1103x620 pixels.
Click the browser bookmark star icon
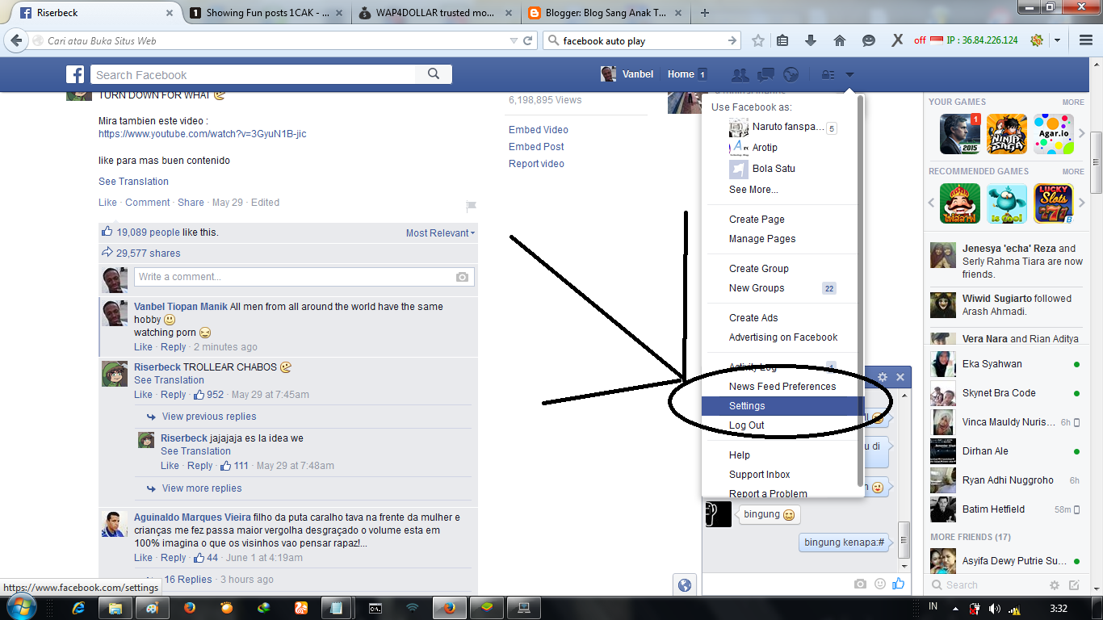click(758, 40)
